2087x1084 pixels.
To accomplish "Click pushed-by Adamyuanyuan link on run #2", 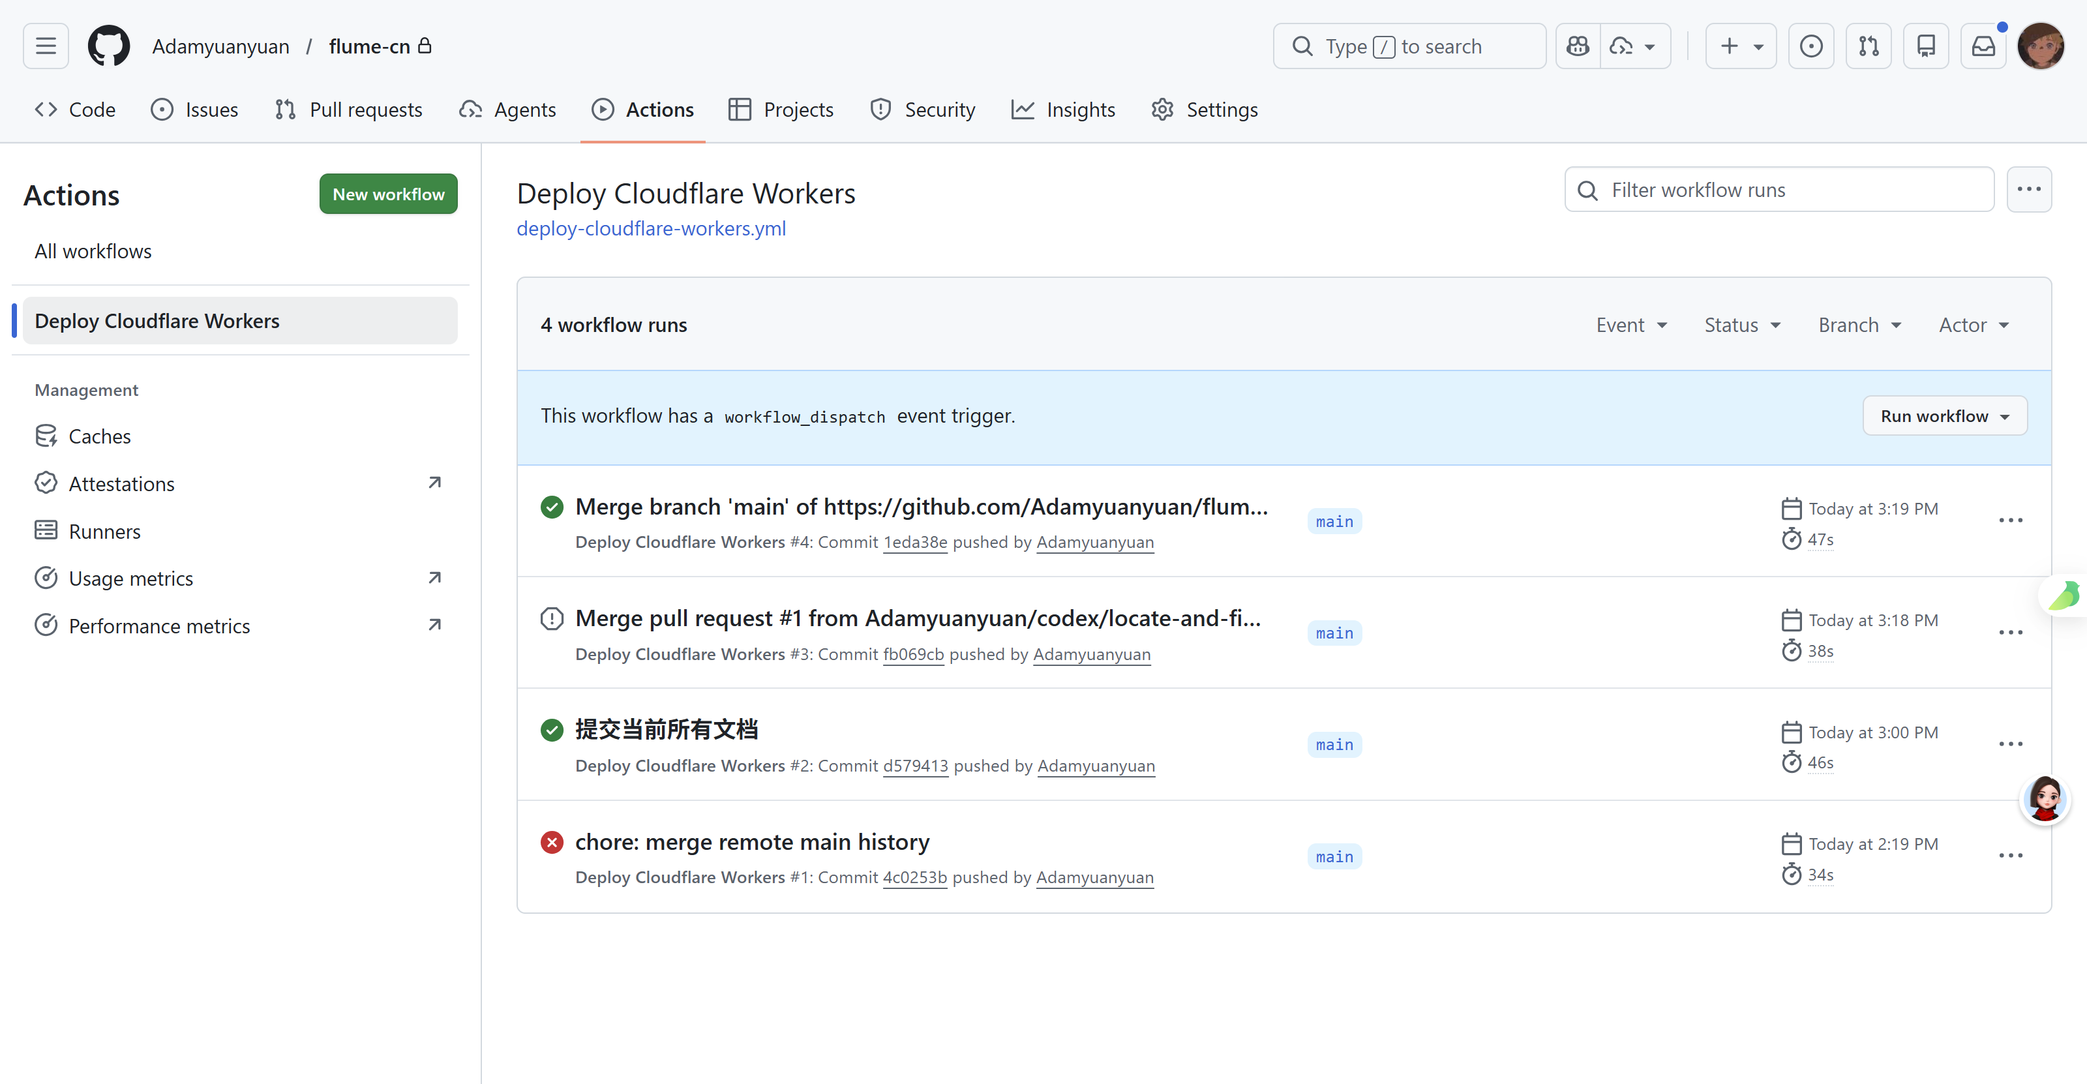I will click(1096, 766).
